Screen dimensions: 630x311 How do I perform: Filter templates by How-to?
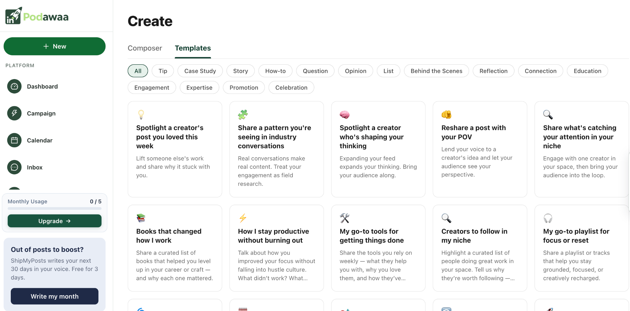click(275, 71)
